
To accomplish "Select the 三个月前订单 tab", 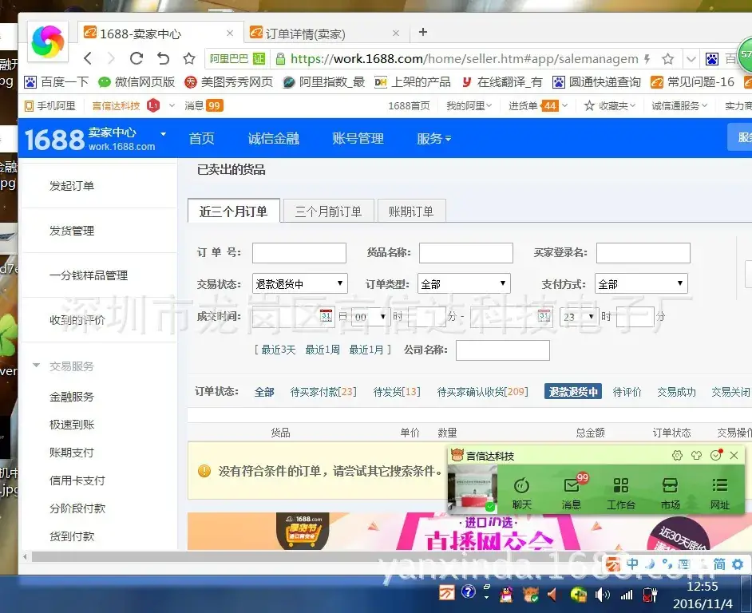I will coord(329,212).
